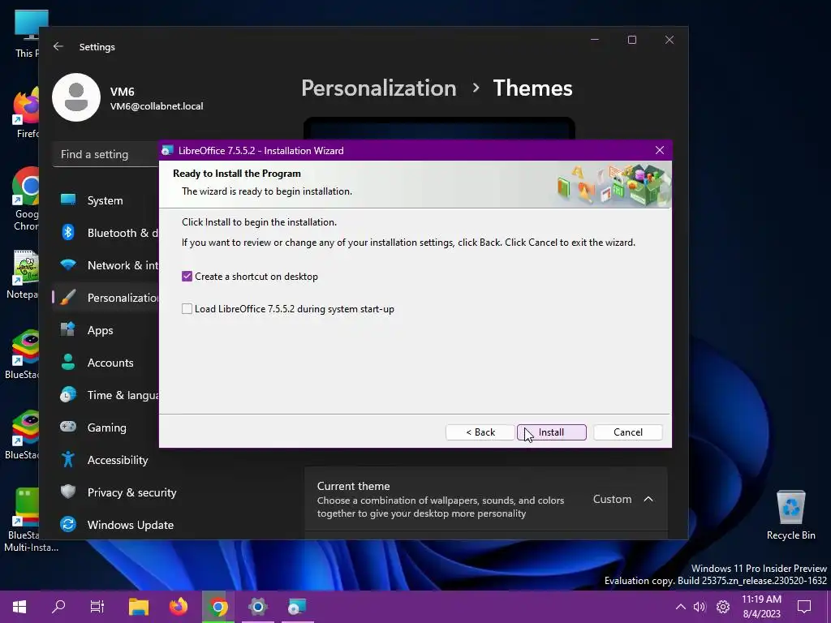Open the clock and date flyout
The image size is (831, 623).
pos(761,607)
